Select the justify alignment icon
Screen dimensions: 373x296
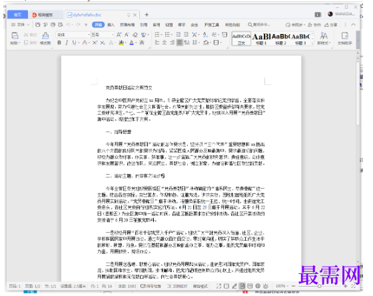tap(180, 43)
